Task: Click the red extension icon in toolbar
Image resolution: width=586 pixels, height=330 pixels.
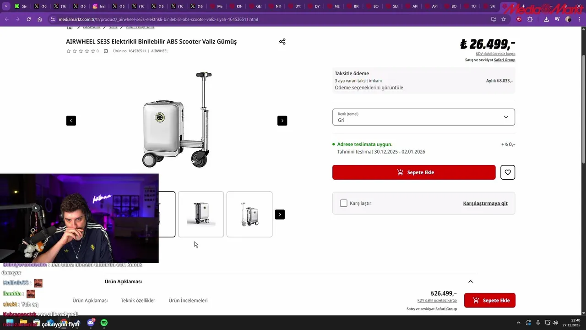Action: 519,19
